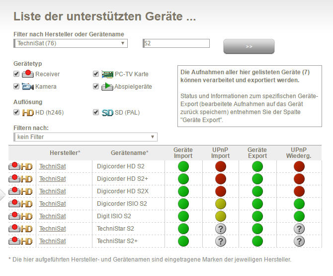
Task: Click green Geräte Import status for Digicorder HD S2
Action: coord(183,166)
